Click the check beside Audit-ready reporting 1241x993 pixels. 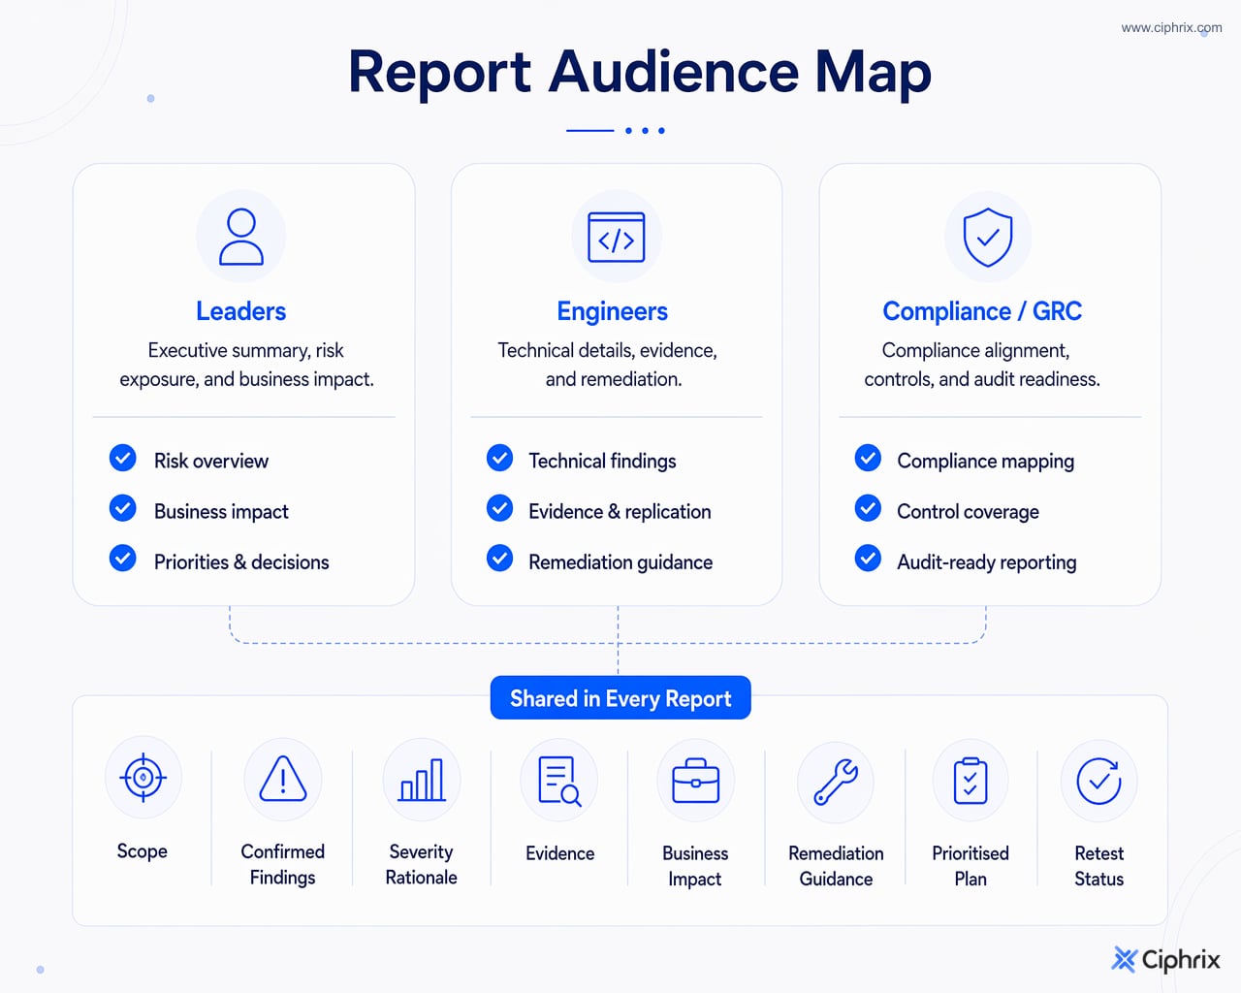pyautogui.click(x=869, y=559)
